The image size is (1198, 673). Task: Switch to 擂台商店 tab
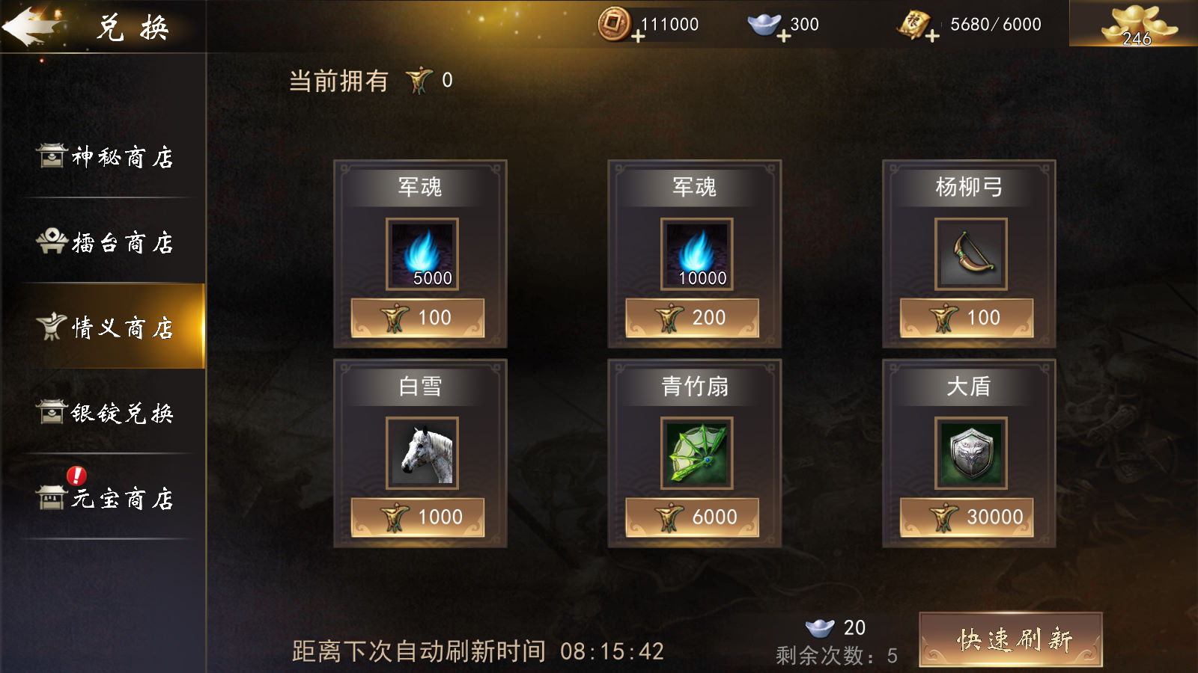point(105,242)
